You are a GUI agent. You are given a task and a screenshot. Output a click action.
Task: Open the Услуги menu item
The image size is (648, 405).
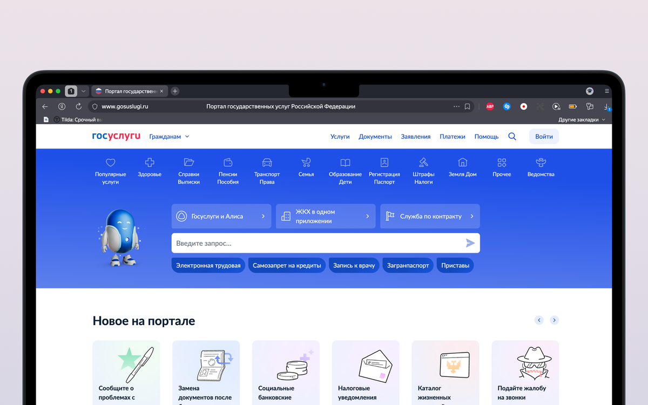click(340, 137)
